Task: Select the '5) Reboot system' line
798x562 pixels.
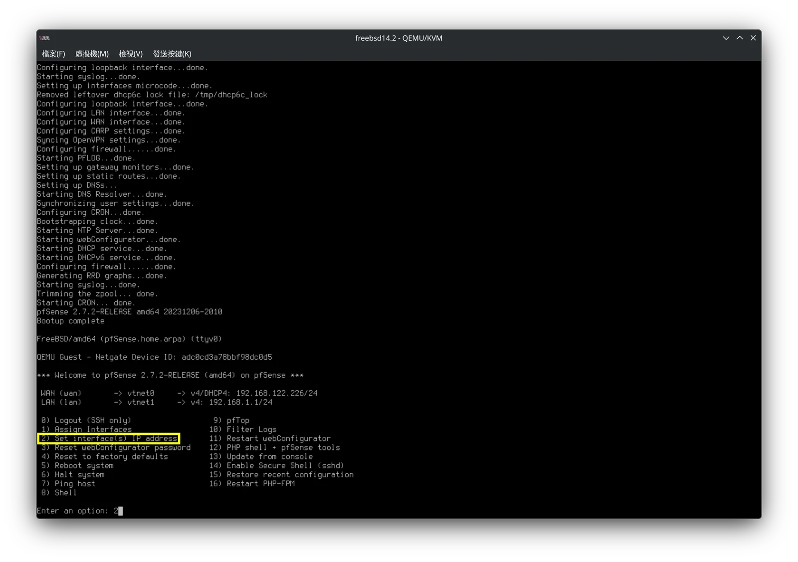Action: (x=77, y=465)
